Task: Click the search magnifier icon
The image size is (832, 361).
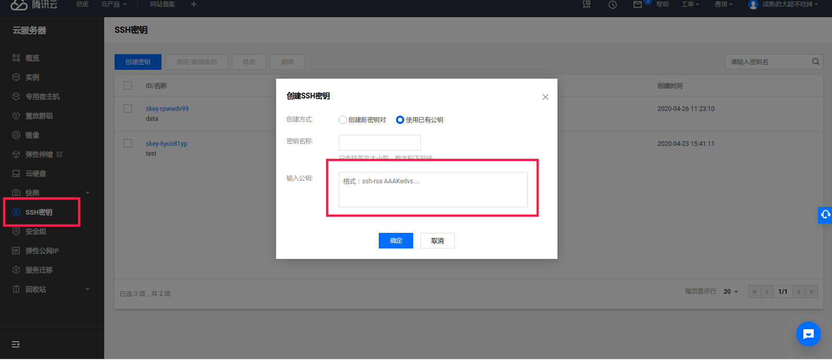Action: (816, 61)
